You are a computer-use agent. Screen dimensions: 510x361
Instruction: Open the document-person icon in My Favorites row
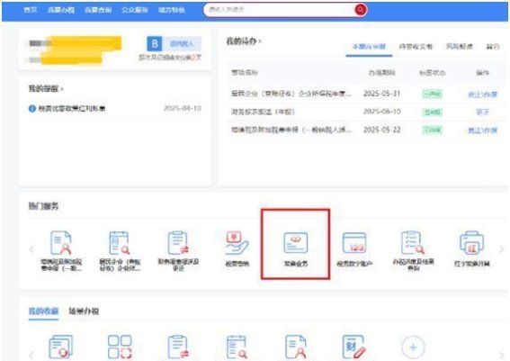pos(295,347)
